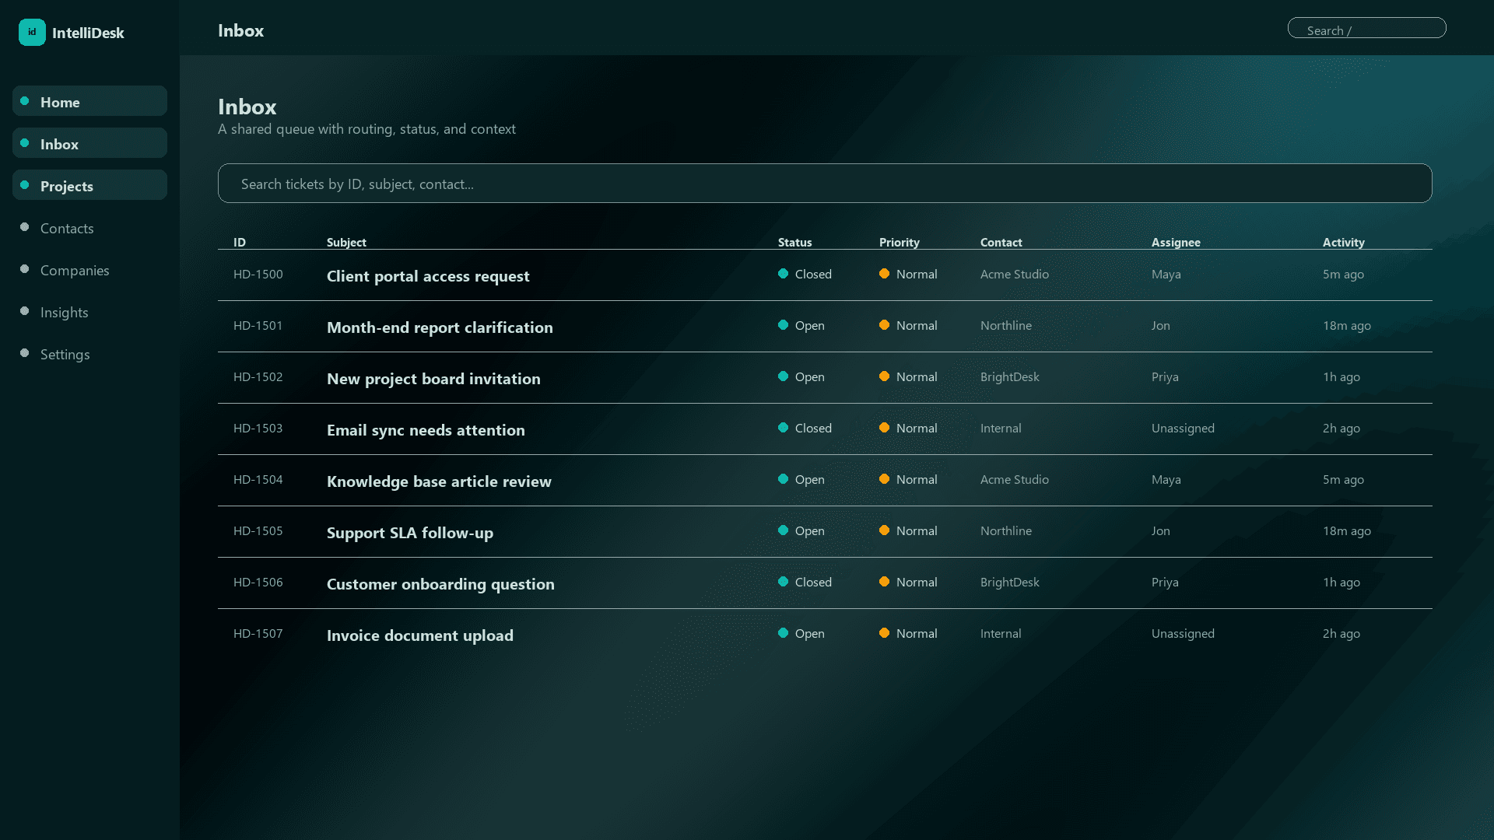The image size is (1494, 840).
Task: Open ticket 'Invoice document upload'
Action: [x=419, y=635]
